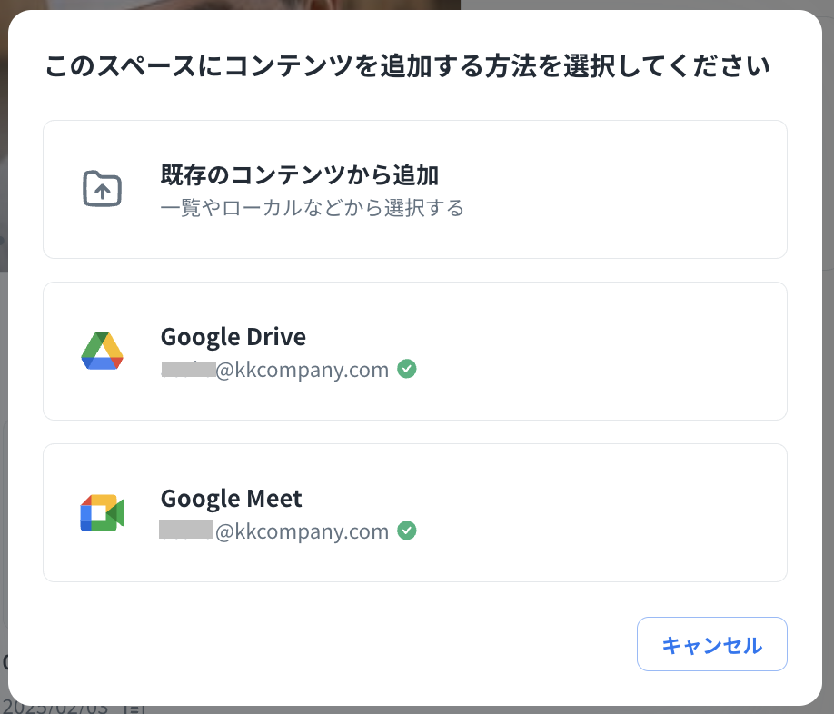834x714 pixels.
Task: Click the green checkmark beside Drive account
Action: coord(407,370)
